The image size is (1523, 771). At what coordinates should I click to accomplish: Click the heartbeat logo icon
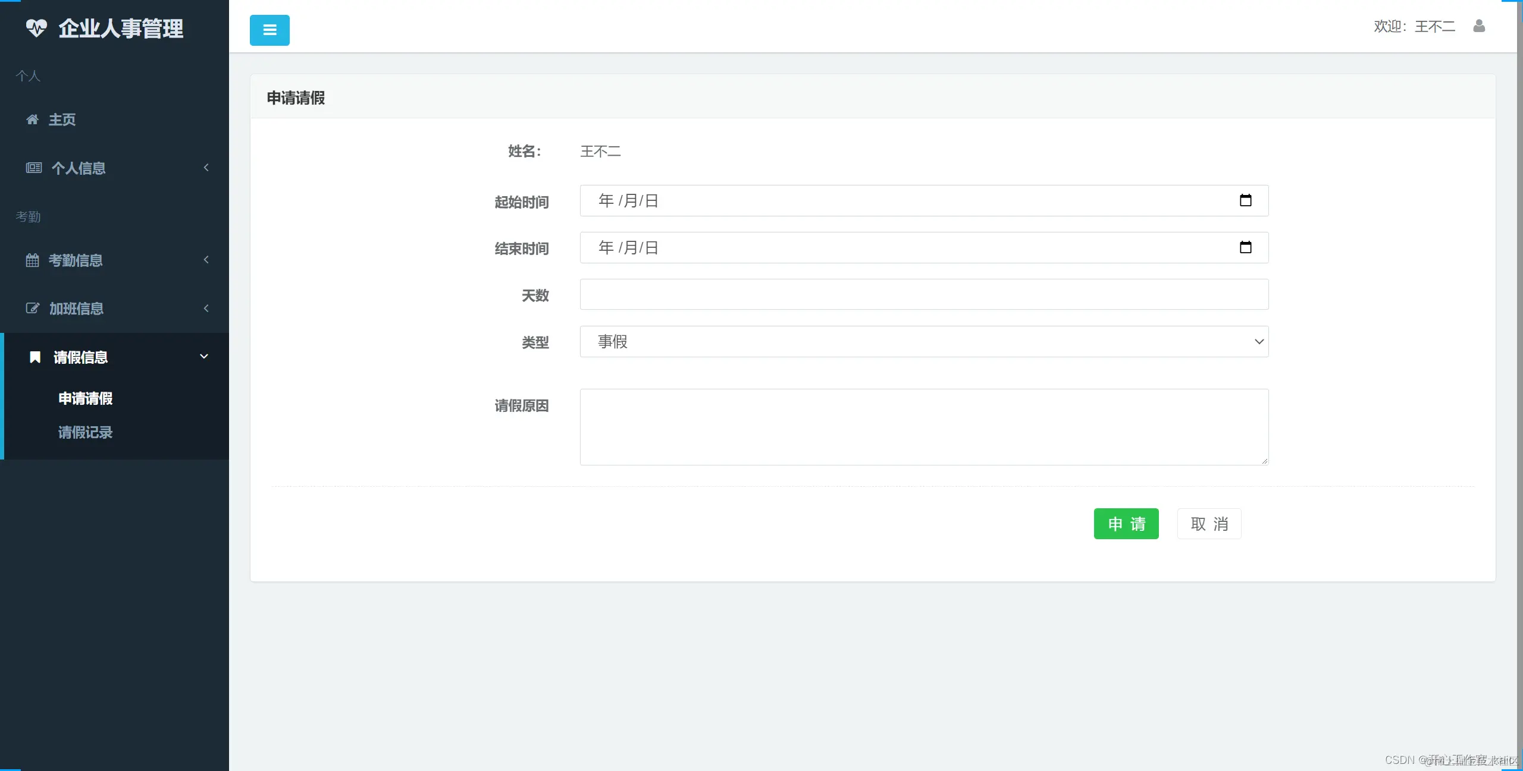click(36, 28)
